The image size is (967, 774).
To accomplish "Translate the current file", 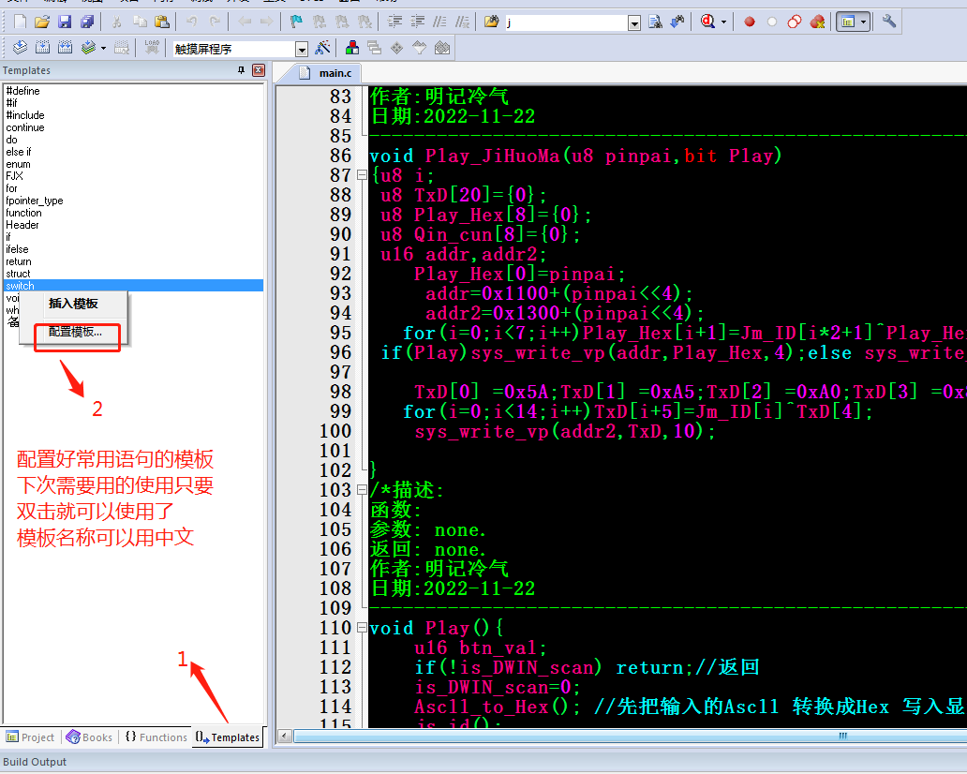I will (20, 48).
